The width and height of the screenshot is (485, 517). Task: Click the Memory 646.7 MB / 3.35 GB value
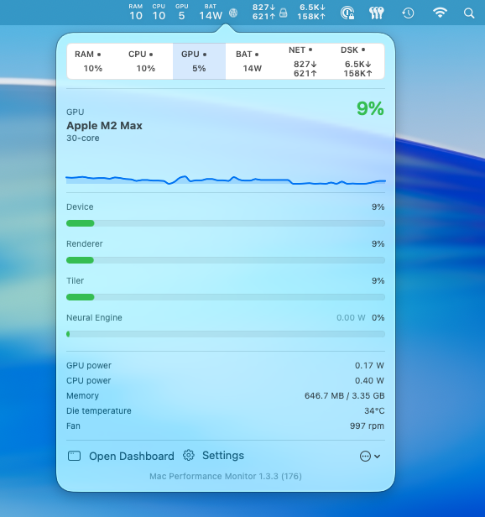[345, 395]
